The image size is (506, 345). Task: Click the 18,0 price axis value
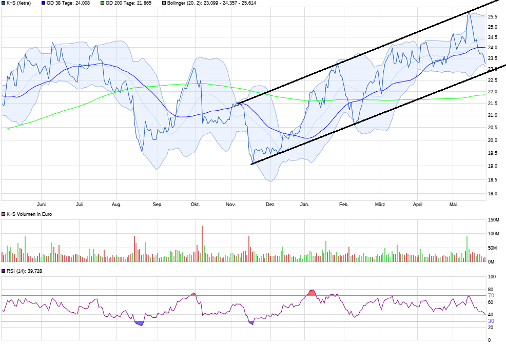pos(493,193)
